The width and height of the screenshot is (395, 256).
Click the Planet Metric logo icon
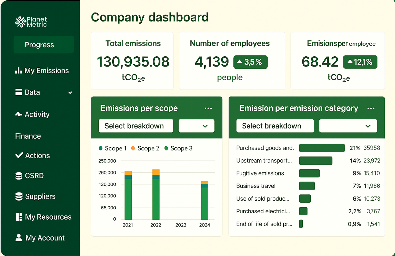tap(21, 22)
